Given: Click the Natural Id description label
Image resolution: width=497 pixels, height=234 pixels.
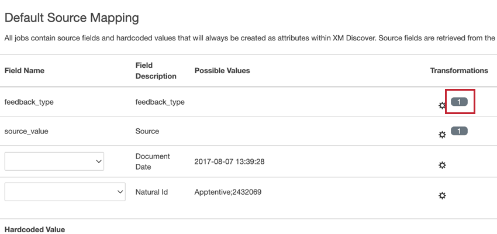Looking at the screenshot, I should 152,192.
